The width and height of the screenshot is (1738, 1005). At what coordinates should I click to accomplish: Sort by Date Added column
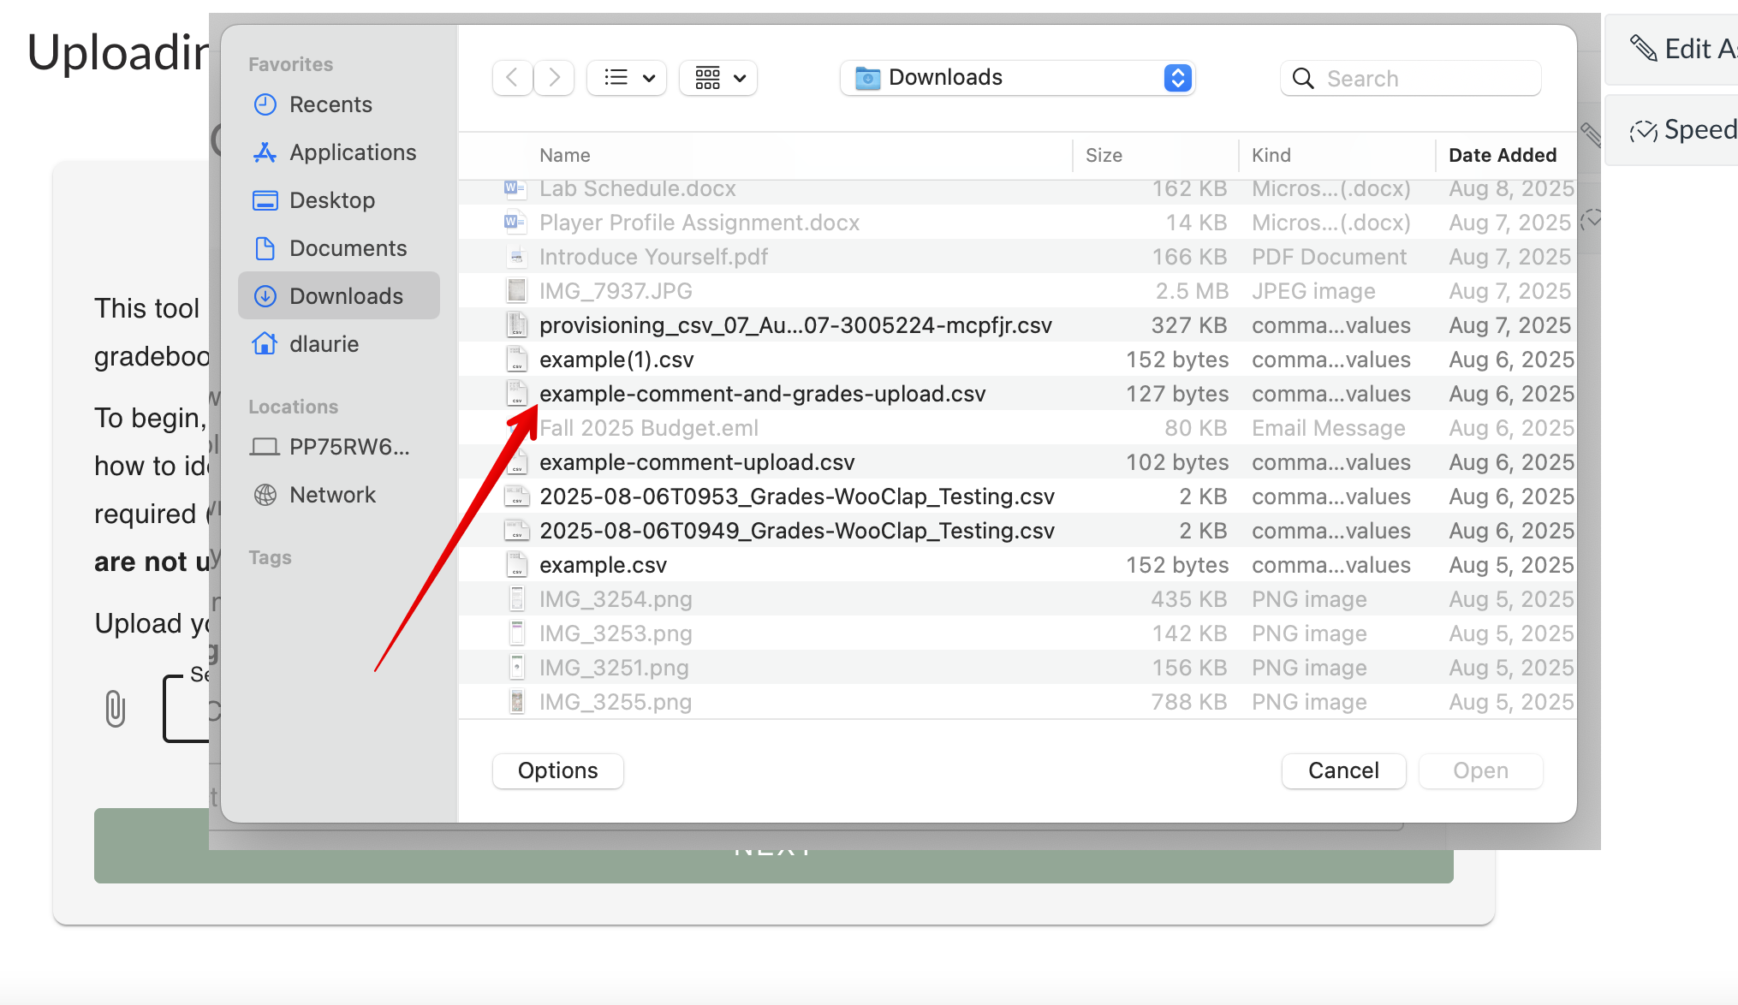point(1502,155)
